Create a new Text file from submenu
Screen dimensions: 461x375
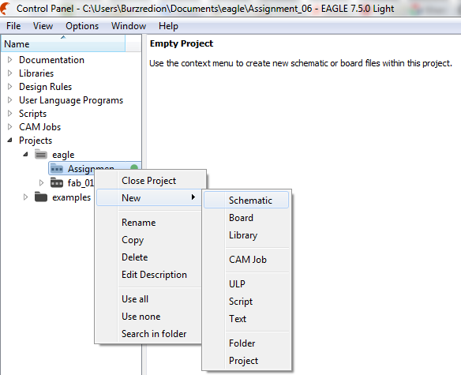pos(246,318)
